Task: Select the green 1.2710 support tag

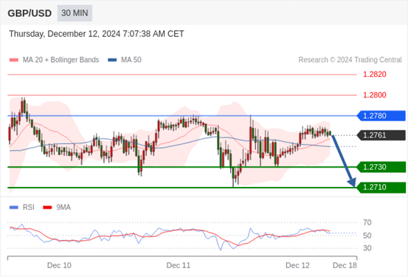Action: 381,188
